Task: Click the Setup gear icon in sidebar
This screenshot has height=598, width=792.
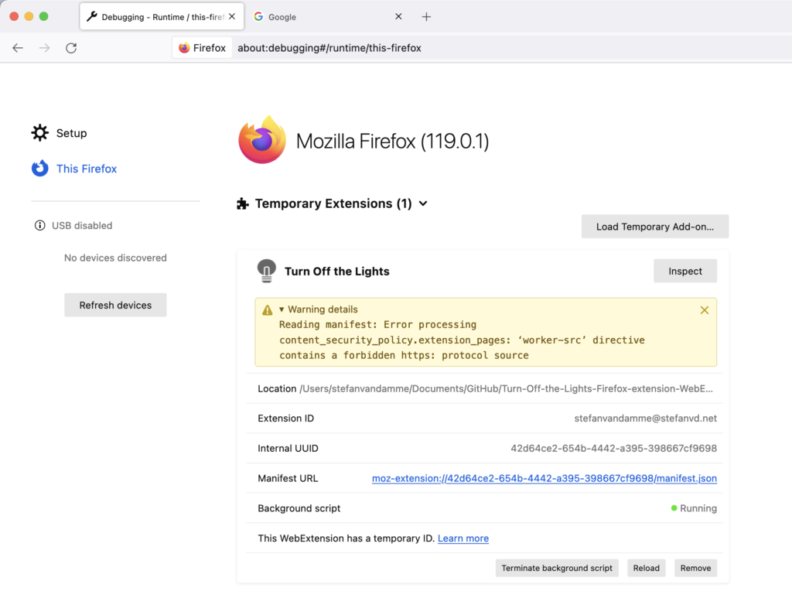Action: coord(39,132)
